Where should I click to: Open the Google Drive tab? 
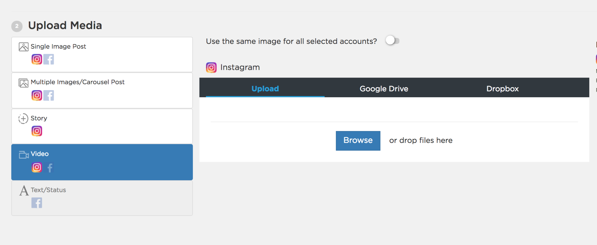click(x=384, y=88)
